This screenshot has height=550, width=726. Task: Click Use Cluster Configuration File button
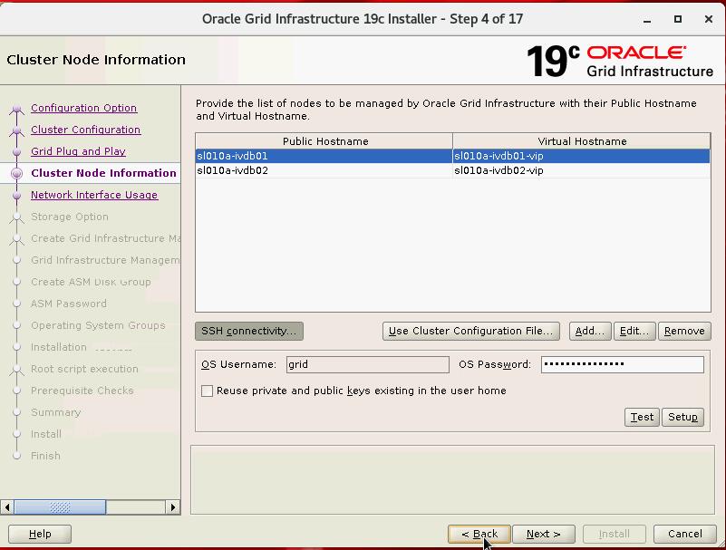[x=470, y=331]
